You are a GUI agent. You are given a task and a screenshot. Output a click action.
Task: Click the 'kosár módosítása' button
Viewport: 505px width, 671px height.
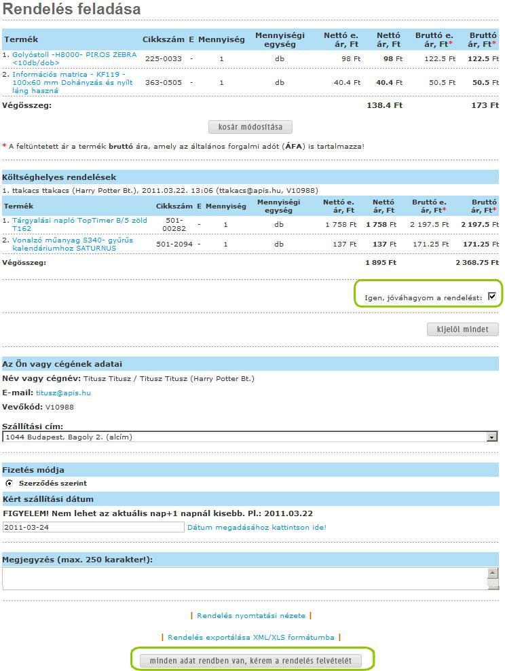click(x=250, y=127)
